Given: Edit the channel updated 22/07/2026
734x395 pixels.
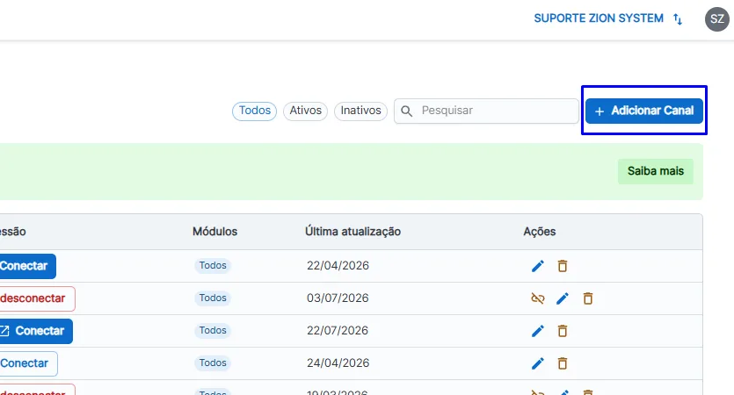Looking at the screenshot, I should tap(538, 331).
